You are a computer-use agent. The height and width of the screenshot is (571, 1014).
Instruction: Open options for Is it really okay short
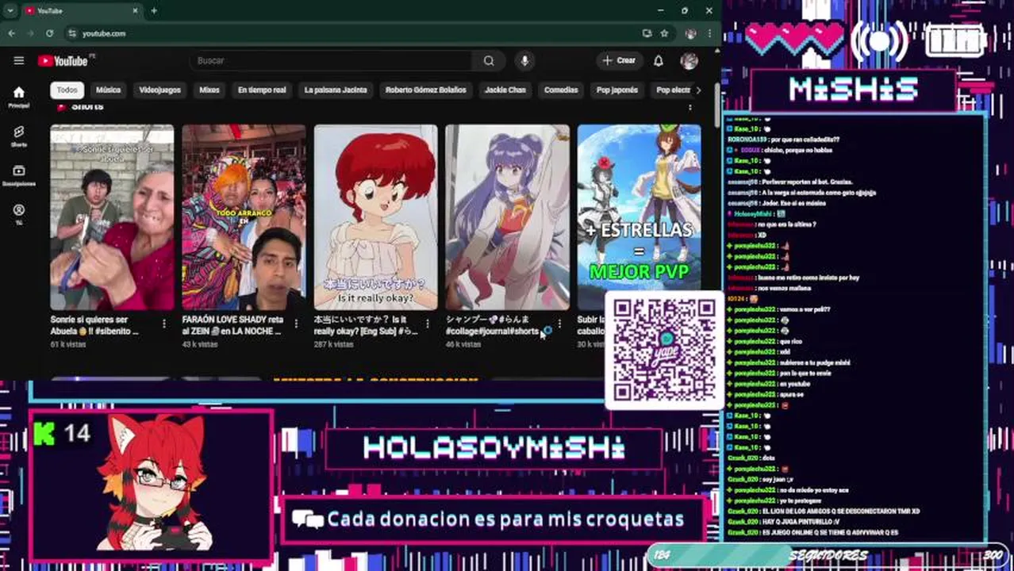pos(428,324)
